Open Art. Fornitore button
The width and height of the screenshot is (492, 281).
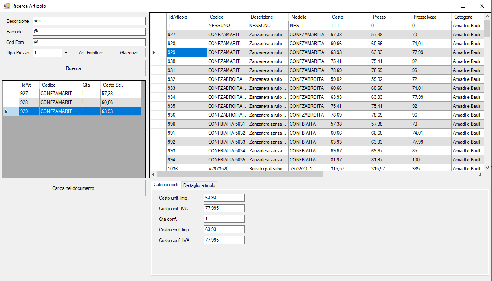pos(91,53)
